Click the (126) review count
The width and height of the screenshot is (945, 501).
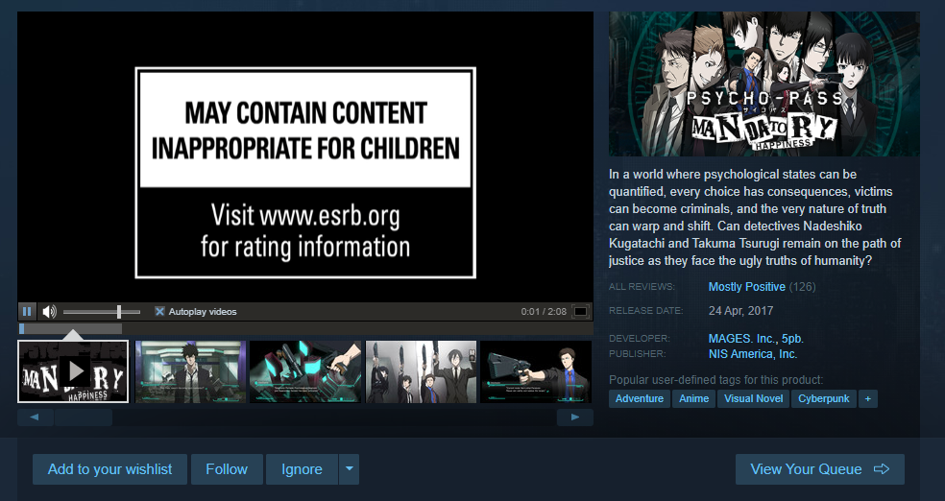point(802,287)
